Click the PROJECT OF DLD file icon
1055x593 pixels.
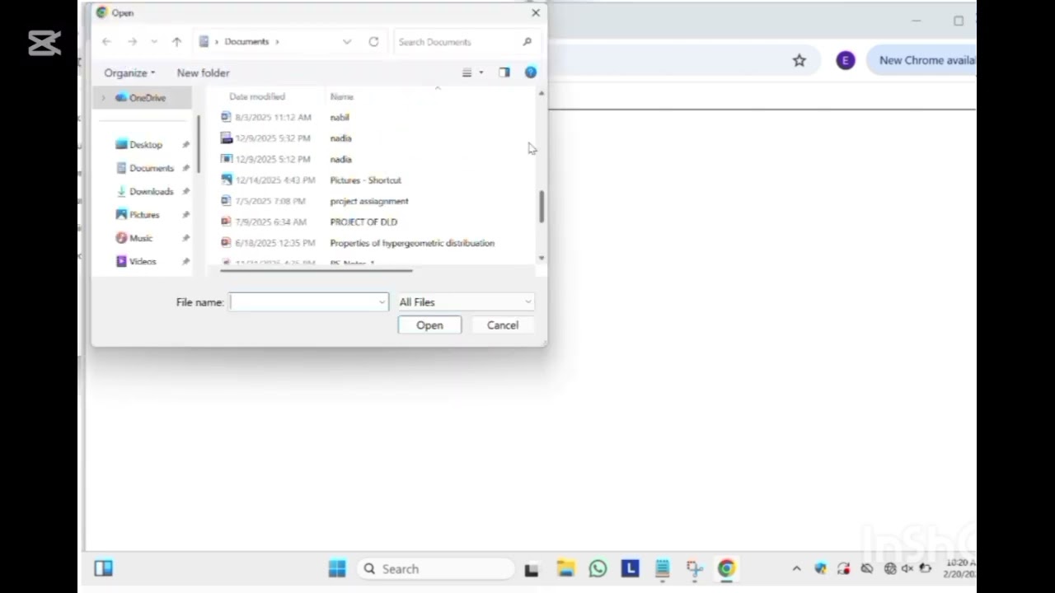pyautogui.click(x=226, y=222)
